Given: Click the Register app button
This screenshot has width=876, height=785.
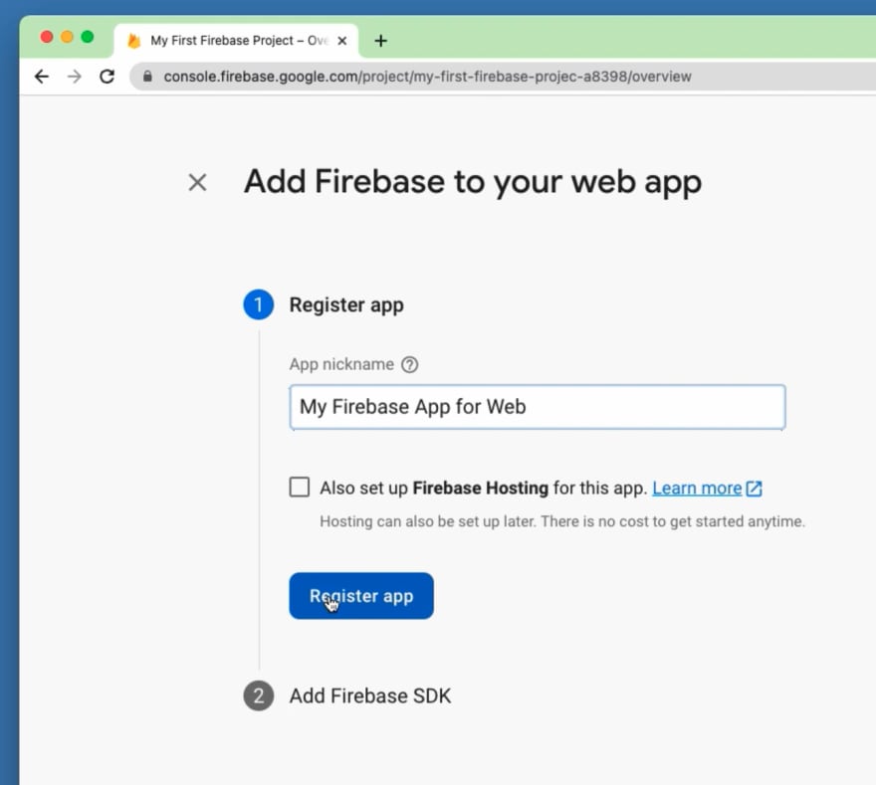Looking at the screenshot, I should [361, 596].
